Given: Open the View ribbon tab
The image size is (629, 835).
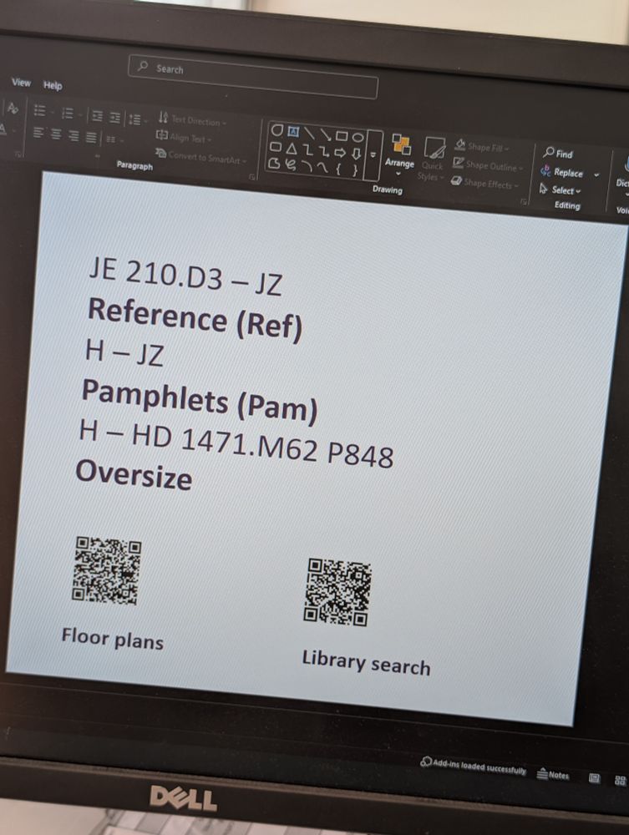Looking at the screenshot, I should [x=22, y=83].
